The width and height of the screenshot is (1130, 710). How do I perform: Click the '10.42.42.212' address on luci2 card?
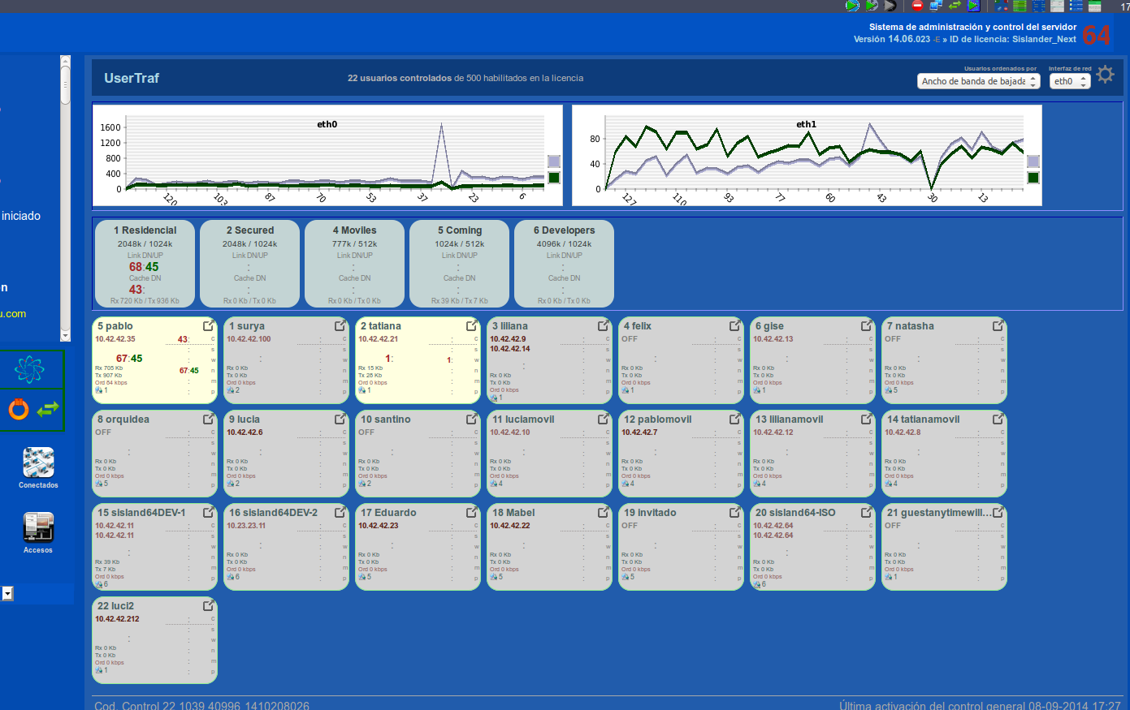point(117,619)
